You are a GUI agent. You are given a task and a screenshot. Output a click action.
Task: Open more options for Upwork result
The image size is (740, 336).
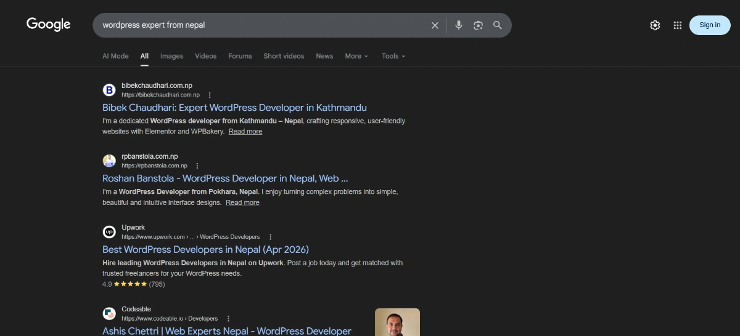click(x=270, y=237)
